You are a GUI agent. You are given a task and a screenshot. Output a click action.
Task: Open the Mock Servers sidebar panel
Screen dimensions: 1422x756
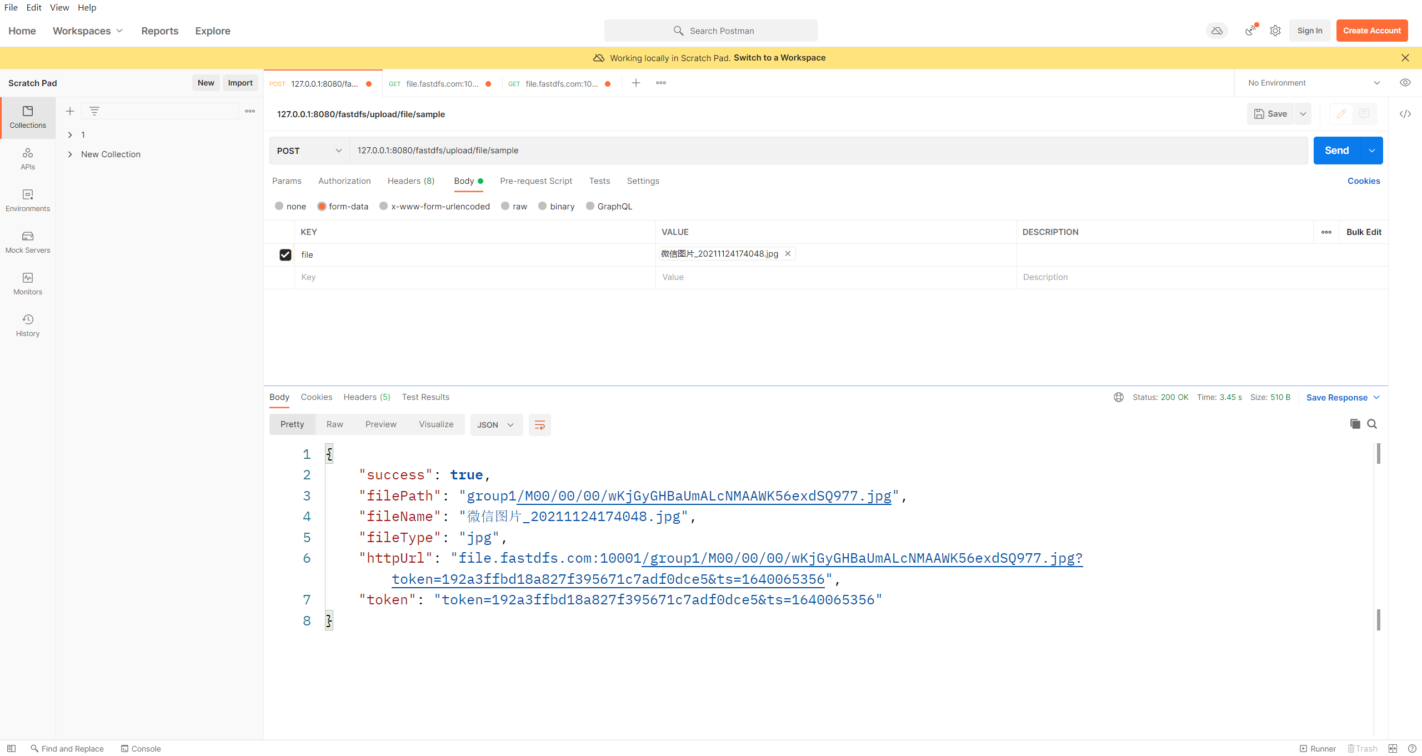tap(28, 242)
